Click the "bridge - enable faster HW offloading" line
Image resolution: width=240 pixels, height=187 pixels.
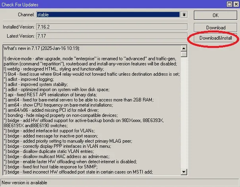[x=70, y=162]
